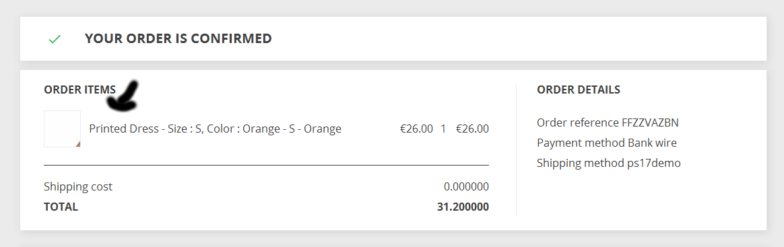The image size is (784, 247).
Task: Click the total amount 31.200000
Action: pyautogui.click(x=463, y=207)
